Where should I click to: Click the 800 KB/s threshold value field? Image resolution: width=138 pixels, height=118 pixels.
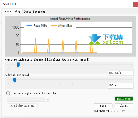(121, 73)
